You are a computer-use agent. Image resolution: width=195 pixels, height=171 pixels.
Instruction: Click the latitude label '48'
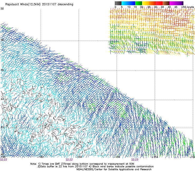[x=2, y=40]
